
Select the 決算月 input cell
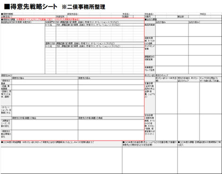click(166, 17)
